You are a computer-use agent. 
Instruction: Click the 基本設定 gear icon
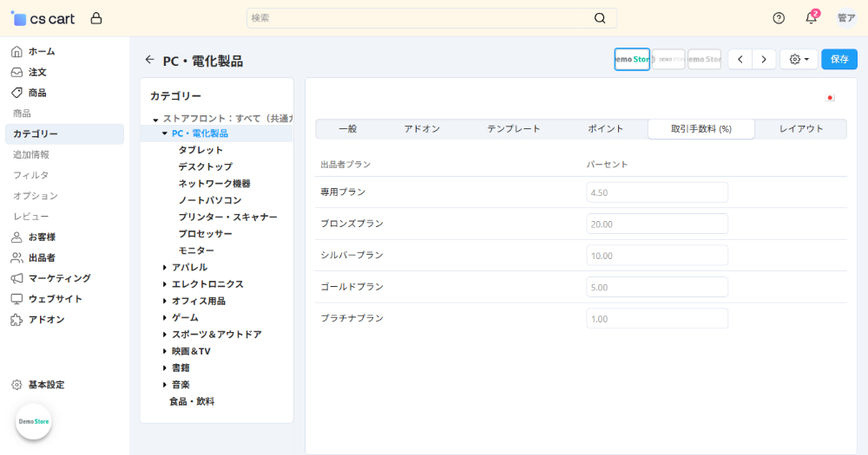click(x=16, y=385)
